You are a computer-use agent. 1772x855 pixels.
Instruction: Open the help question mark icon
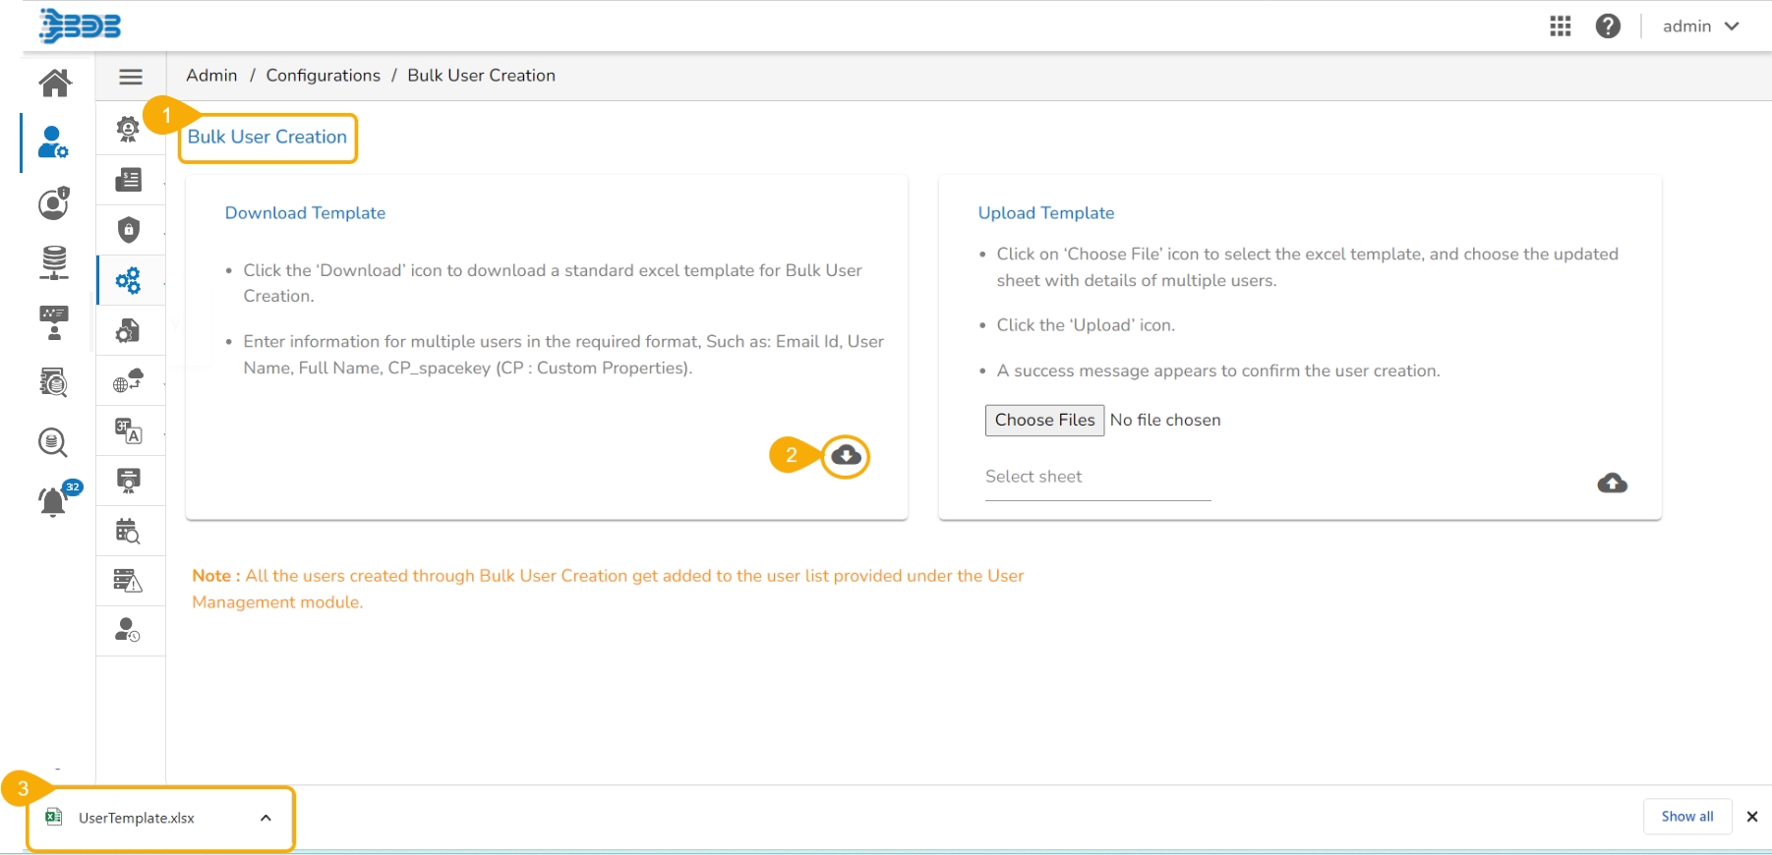click(1608, 27)
